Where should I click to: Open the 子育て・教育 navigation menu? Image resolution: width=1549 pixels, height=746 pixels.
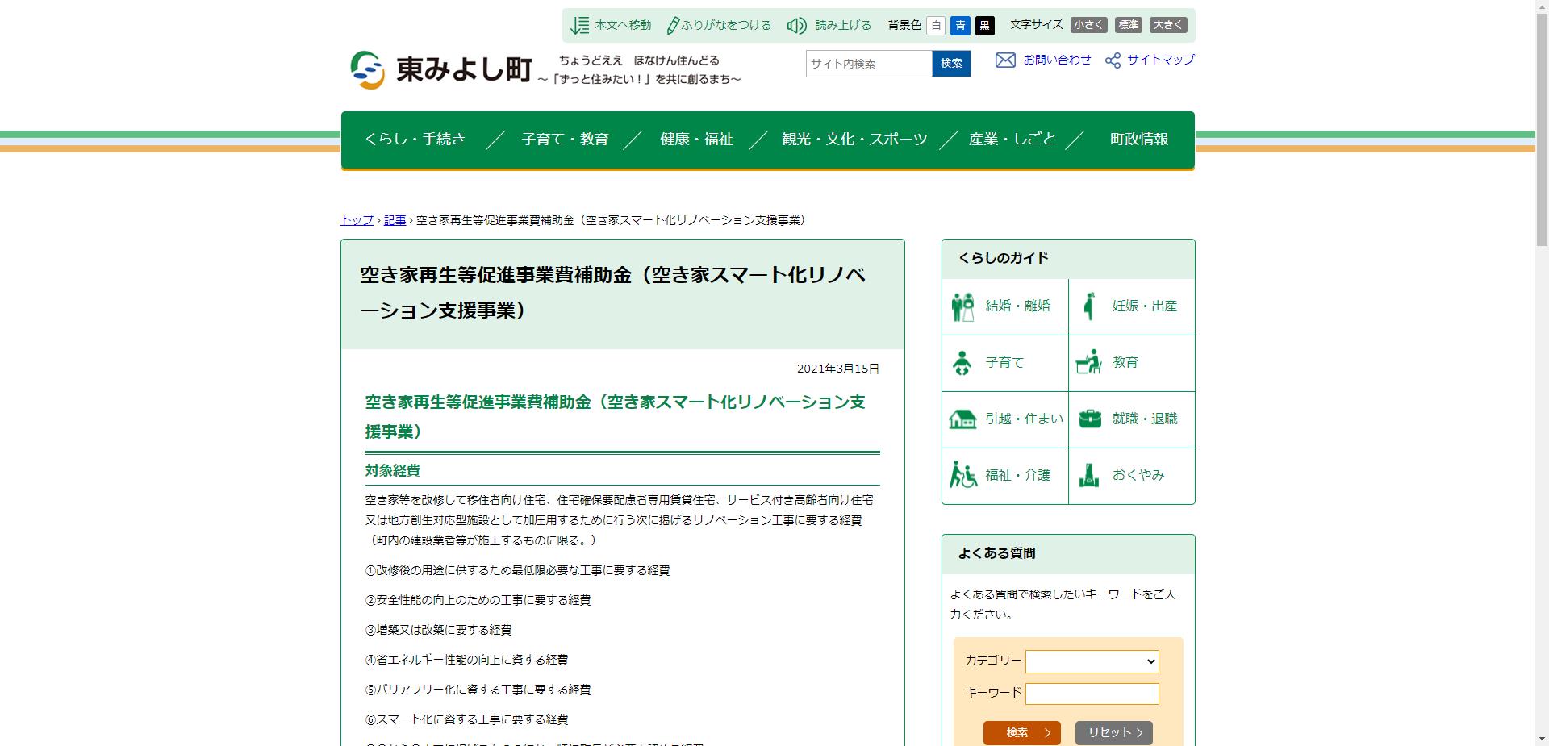565,138
